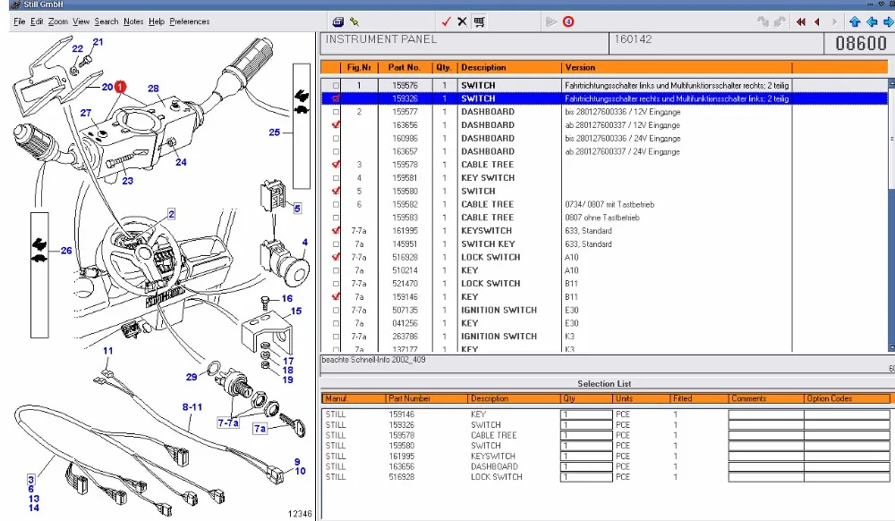The height and width of the screenshot is (521, 895).
Task: Click boxed callout 7-7a on the diagram
Action: click(x=227, y=423)
